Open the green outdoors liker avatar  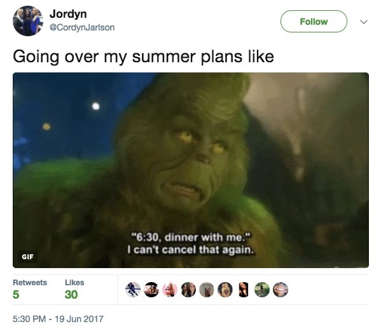pos(262,290)
